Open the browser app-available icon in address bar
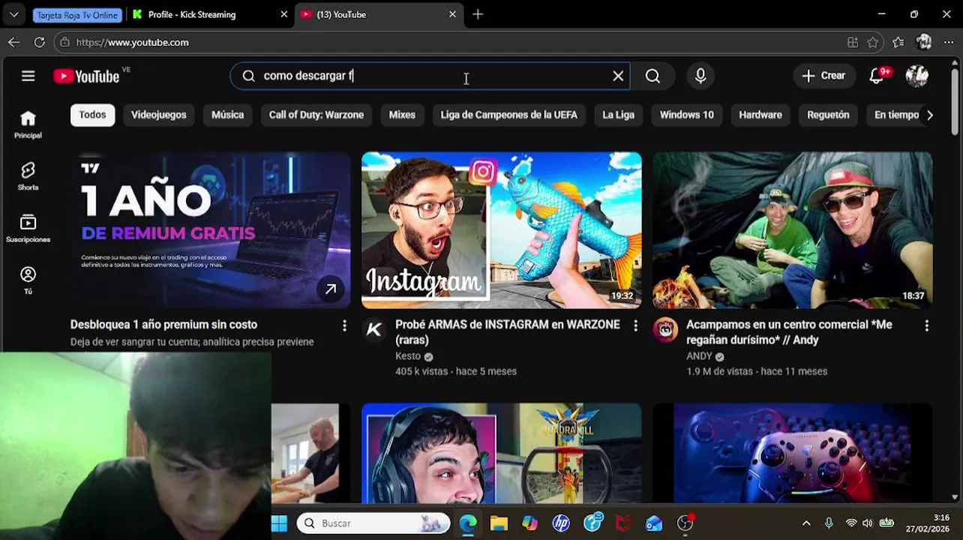Viewport: 963px width, 540px height. pos(853,43)
